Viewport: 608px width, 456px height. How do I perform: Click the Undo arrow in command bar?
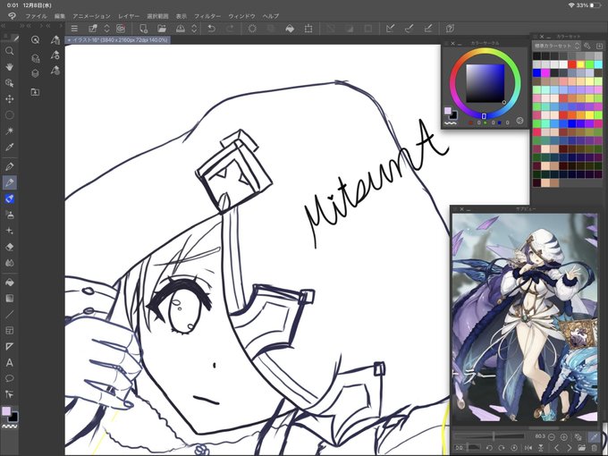coord(211,29)
